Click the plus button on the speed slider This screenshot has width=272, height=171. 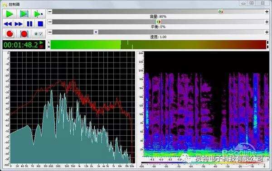[x=267, y=32]
